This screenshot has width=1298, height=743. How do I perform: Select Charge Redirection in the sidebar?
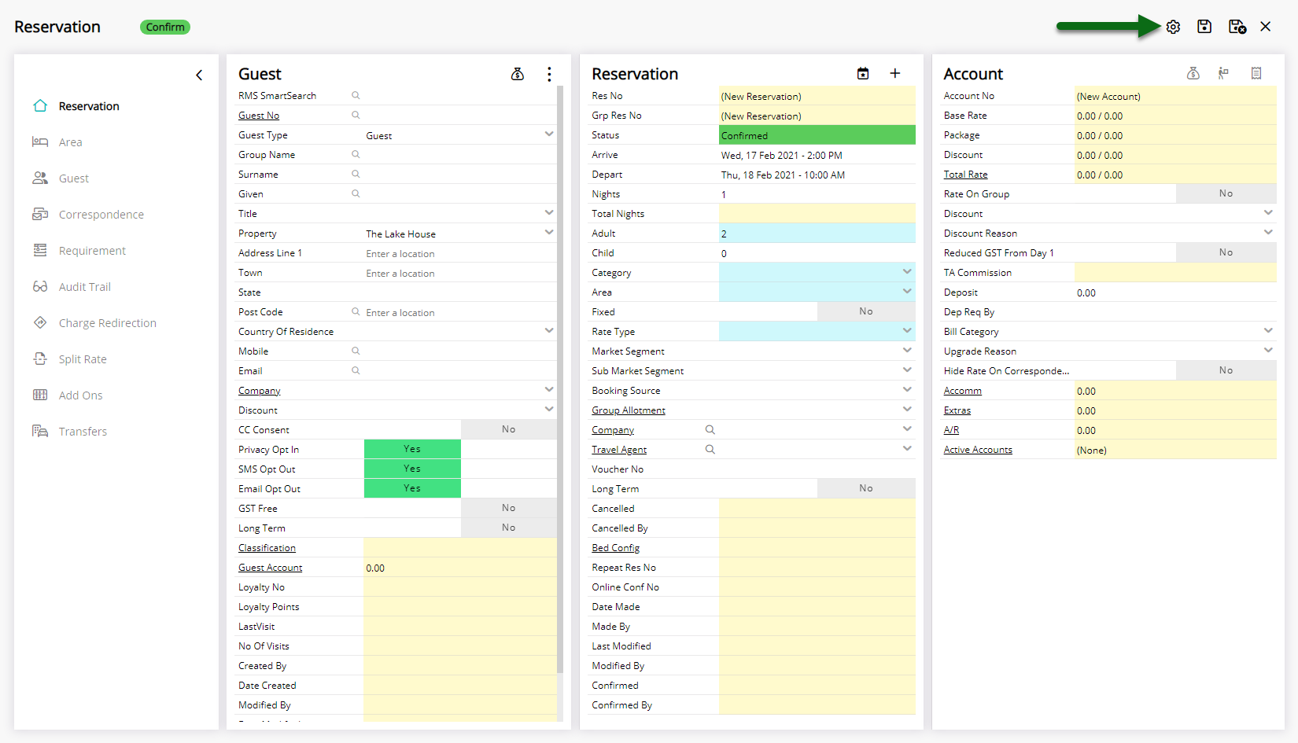(x=108, y=322)
